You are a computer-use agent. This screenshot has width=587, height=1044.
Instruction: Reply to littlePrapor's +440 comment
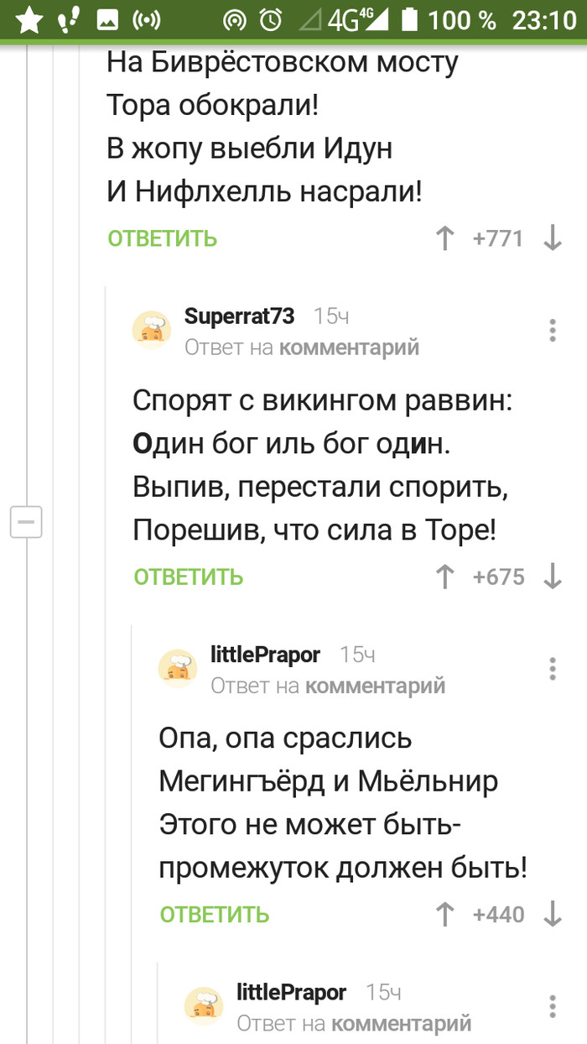click(215, 914)
